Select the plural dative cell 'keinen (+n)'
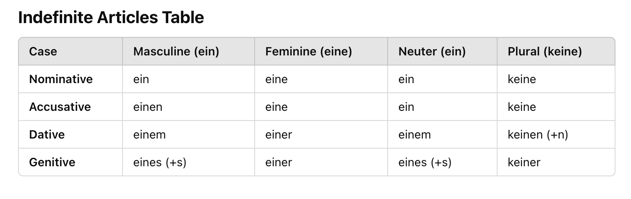This screenshot has height=199, width=631. tap(538, 134)
